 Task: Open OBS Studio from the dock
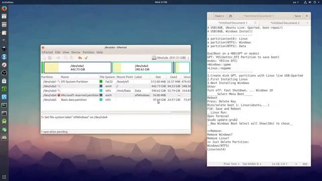[4, 73]
